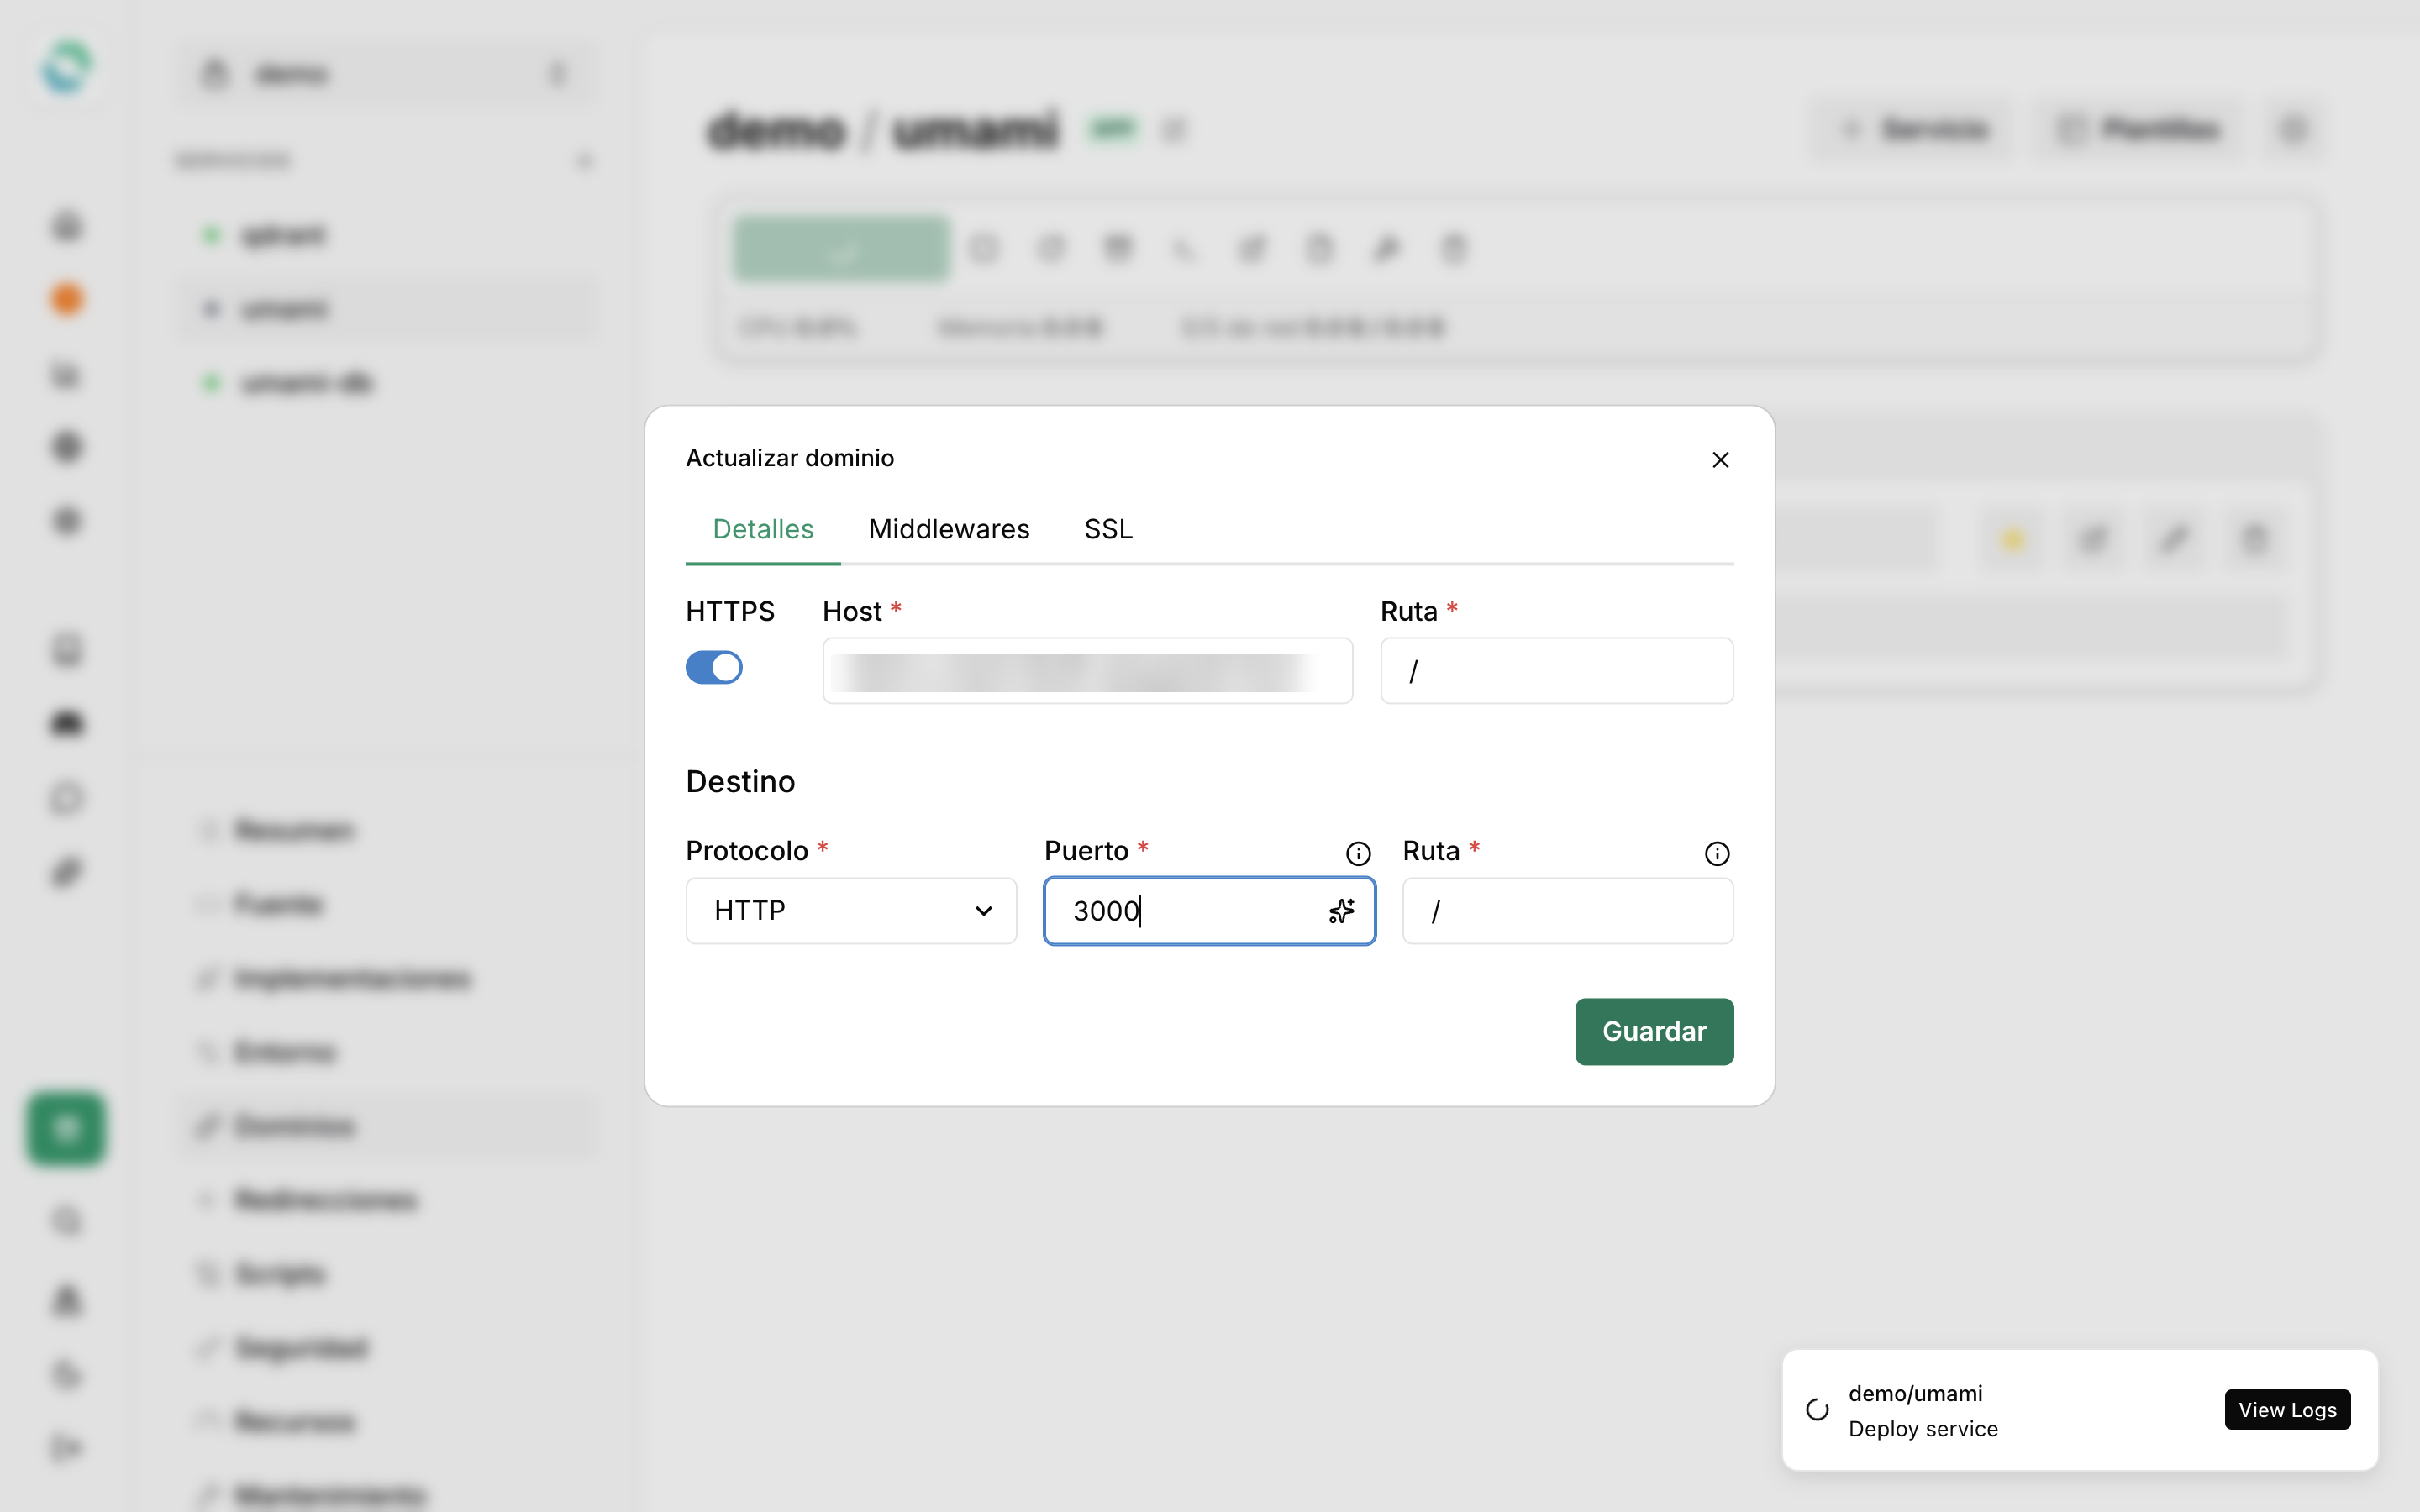Open the Middlewares tab
2420x1512 pixels.
948,529
